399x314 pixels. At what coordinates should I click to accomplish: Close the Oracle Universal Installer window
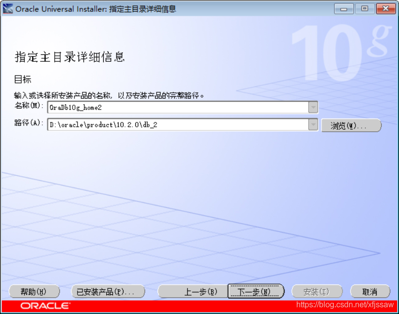[386, 9]
